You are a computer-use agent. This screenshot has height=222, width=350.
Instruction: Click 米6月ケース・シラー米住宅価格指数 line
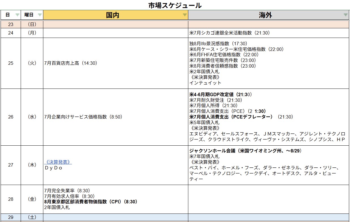[x=236, y=49]
